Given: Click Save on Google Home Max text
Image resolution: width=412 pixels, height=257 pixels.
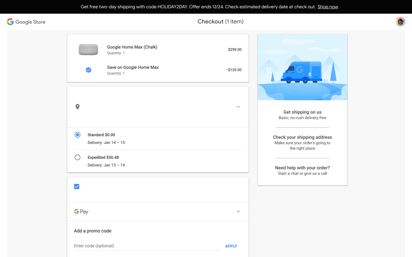Looking at the screenshot, I should click(133, 67).
